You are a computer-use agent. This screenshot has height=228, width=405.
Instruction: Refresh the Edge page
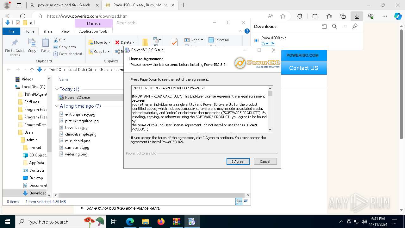[23, 16]
